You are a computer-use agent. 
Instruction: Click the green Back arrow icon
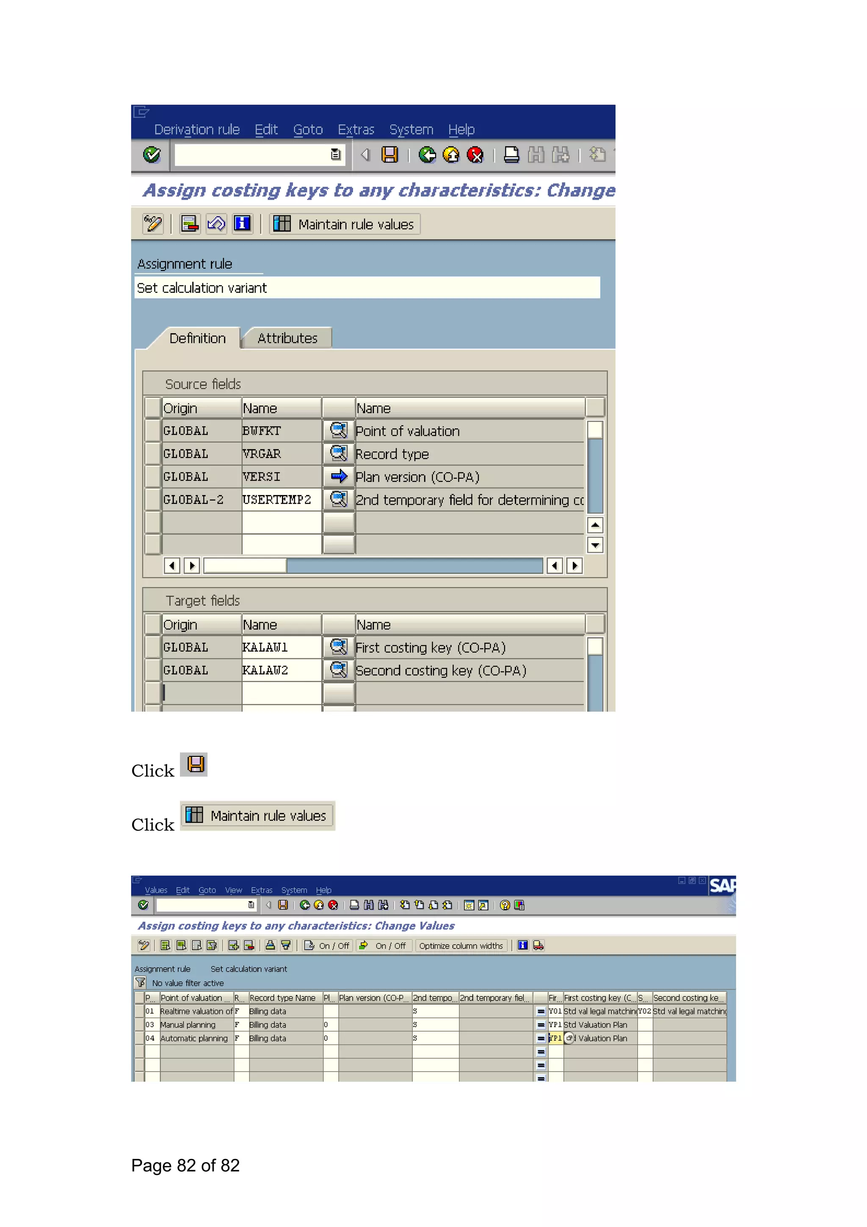point(427,155)
